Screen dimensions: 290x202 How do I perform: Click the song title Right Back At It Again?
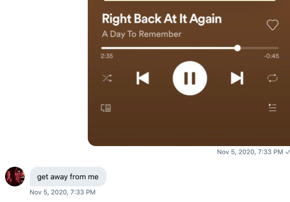coord(162,19)
